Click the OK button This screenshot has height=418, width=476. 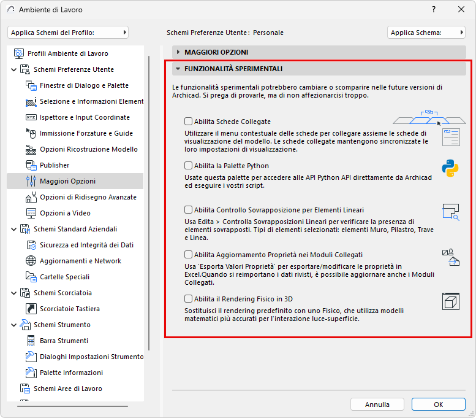coord(439,404)
